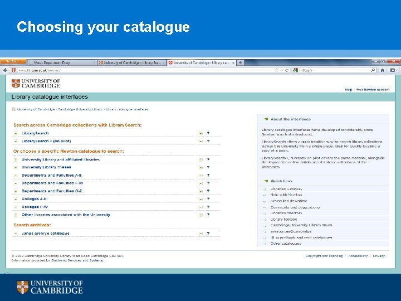Viewport: 401px width, 301px height.
Task: Open Electronic Services and Systems footer link
Action: tap(77, 260)
